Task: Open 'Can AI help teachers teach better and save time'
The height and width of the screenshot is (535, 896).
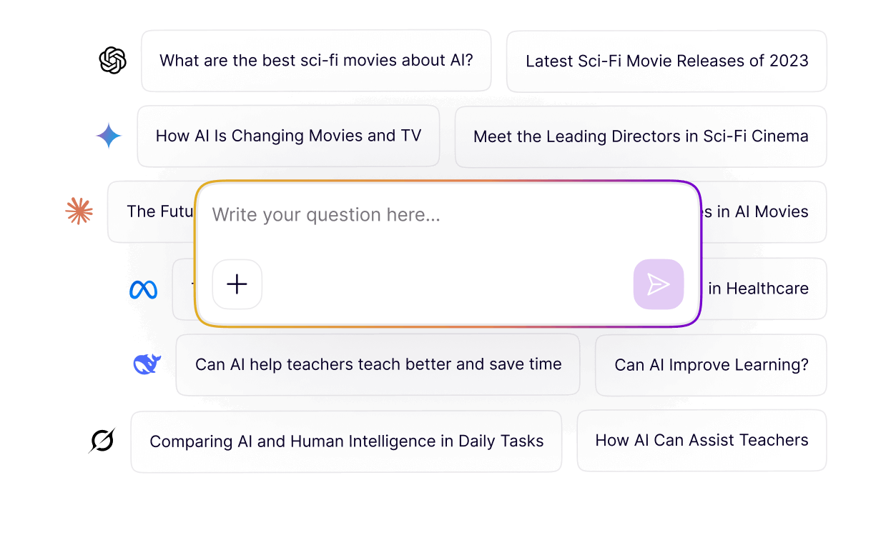Action: pyautogui.click(x=378, y=364)
